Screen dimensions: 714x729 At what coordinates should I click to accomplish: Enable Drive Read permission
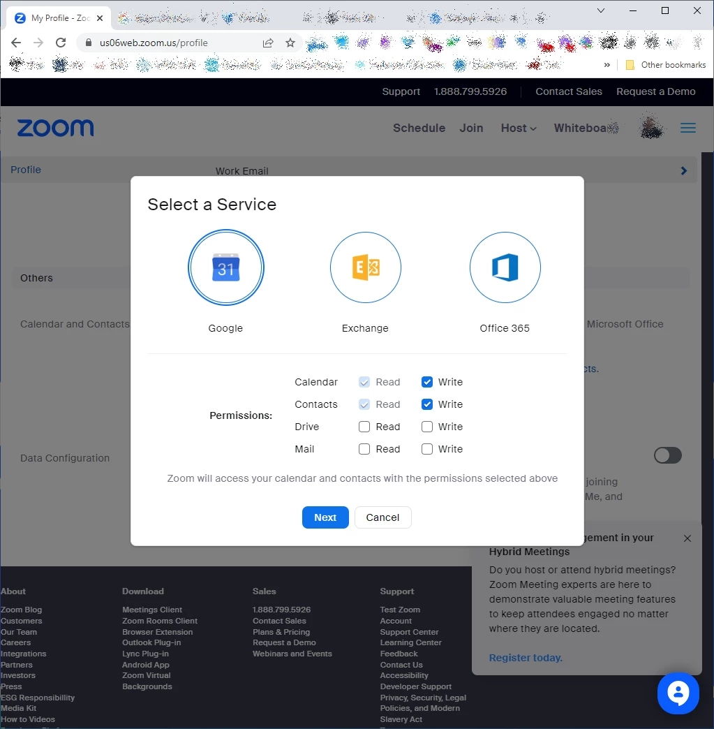click(364, 427)
